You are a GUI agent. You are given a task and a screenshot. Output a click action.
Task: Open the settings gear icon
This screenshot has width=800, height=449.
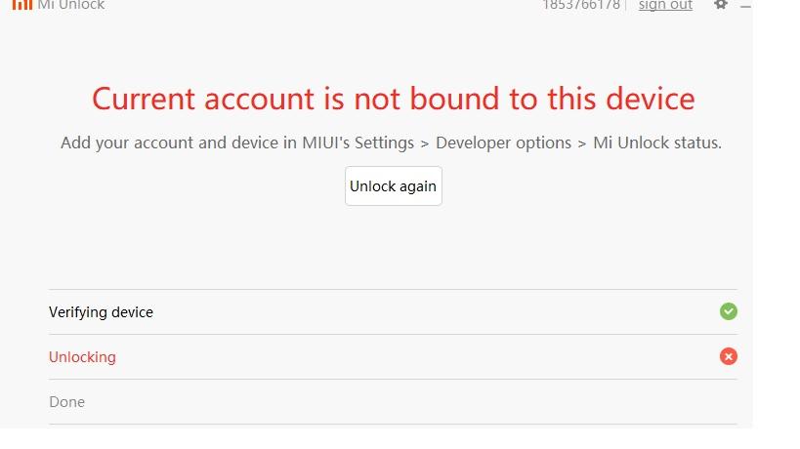[721, 4]
